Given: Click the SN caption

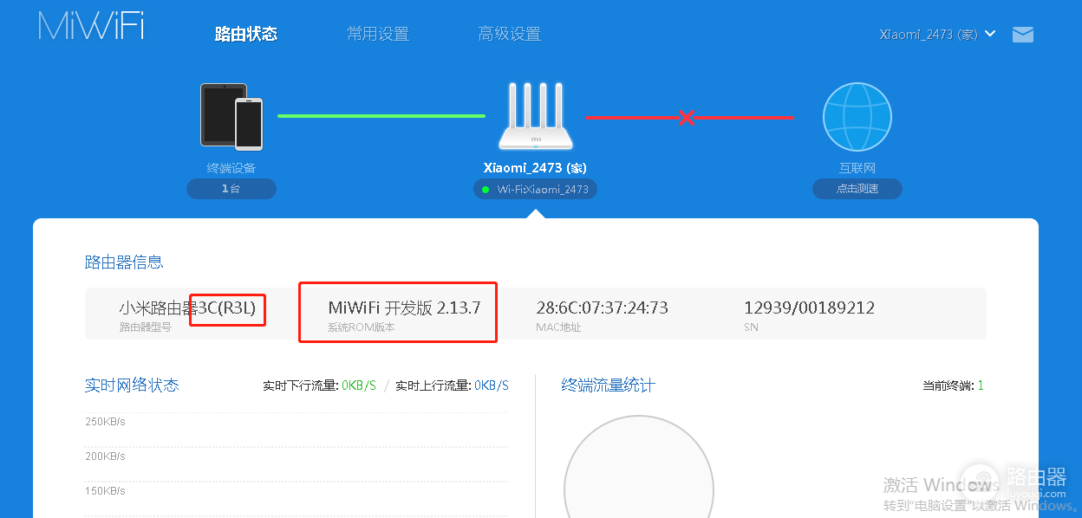Looking at the screenshot, I should click(751, 327).
